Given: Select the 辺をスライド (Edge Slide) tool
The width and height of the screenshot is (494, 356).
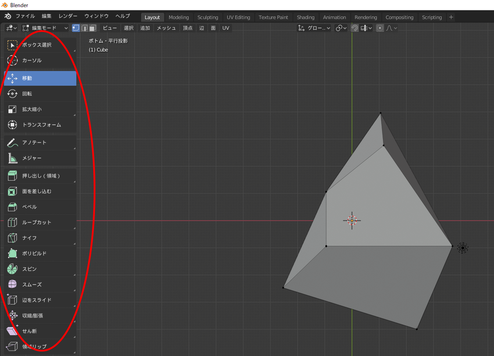Looking at the screenshot, I should (40, 300).
